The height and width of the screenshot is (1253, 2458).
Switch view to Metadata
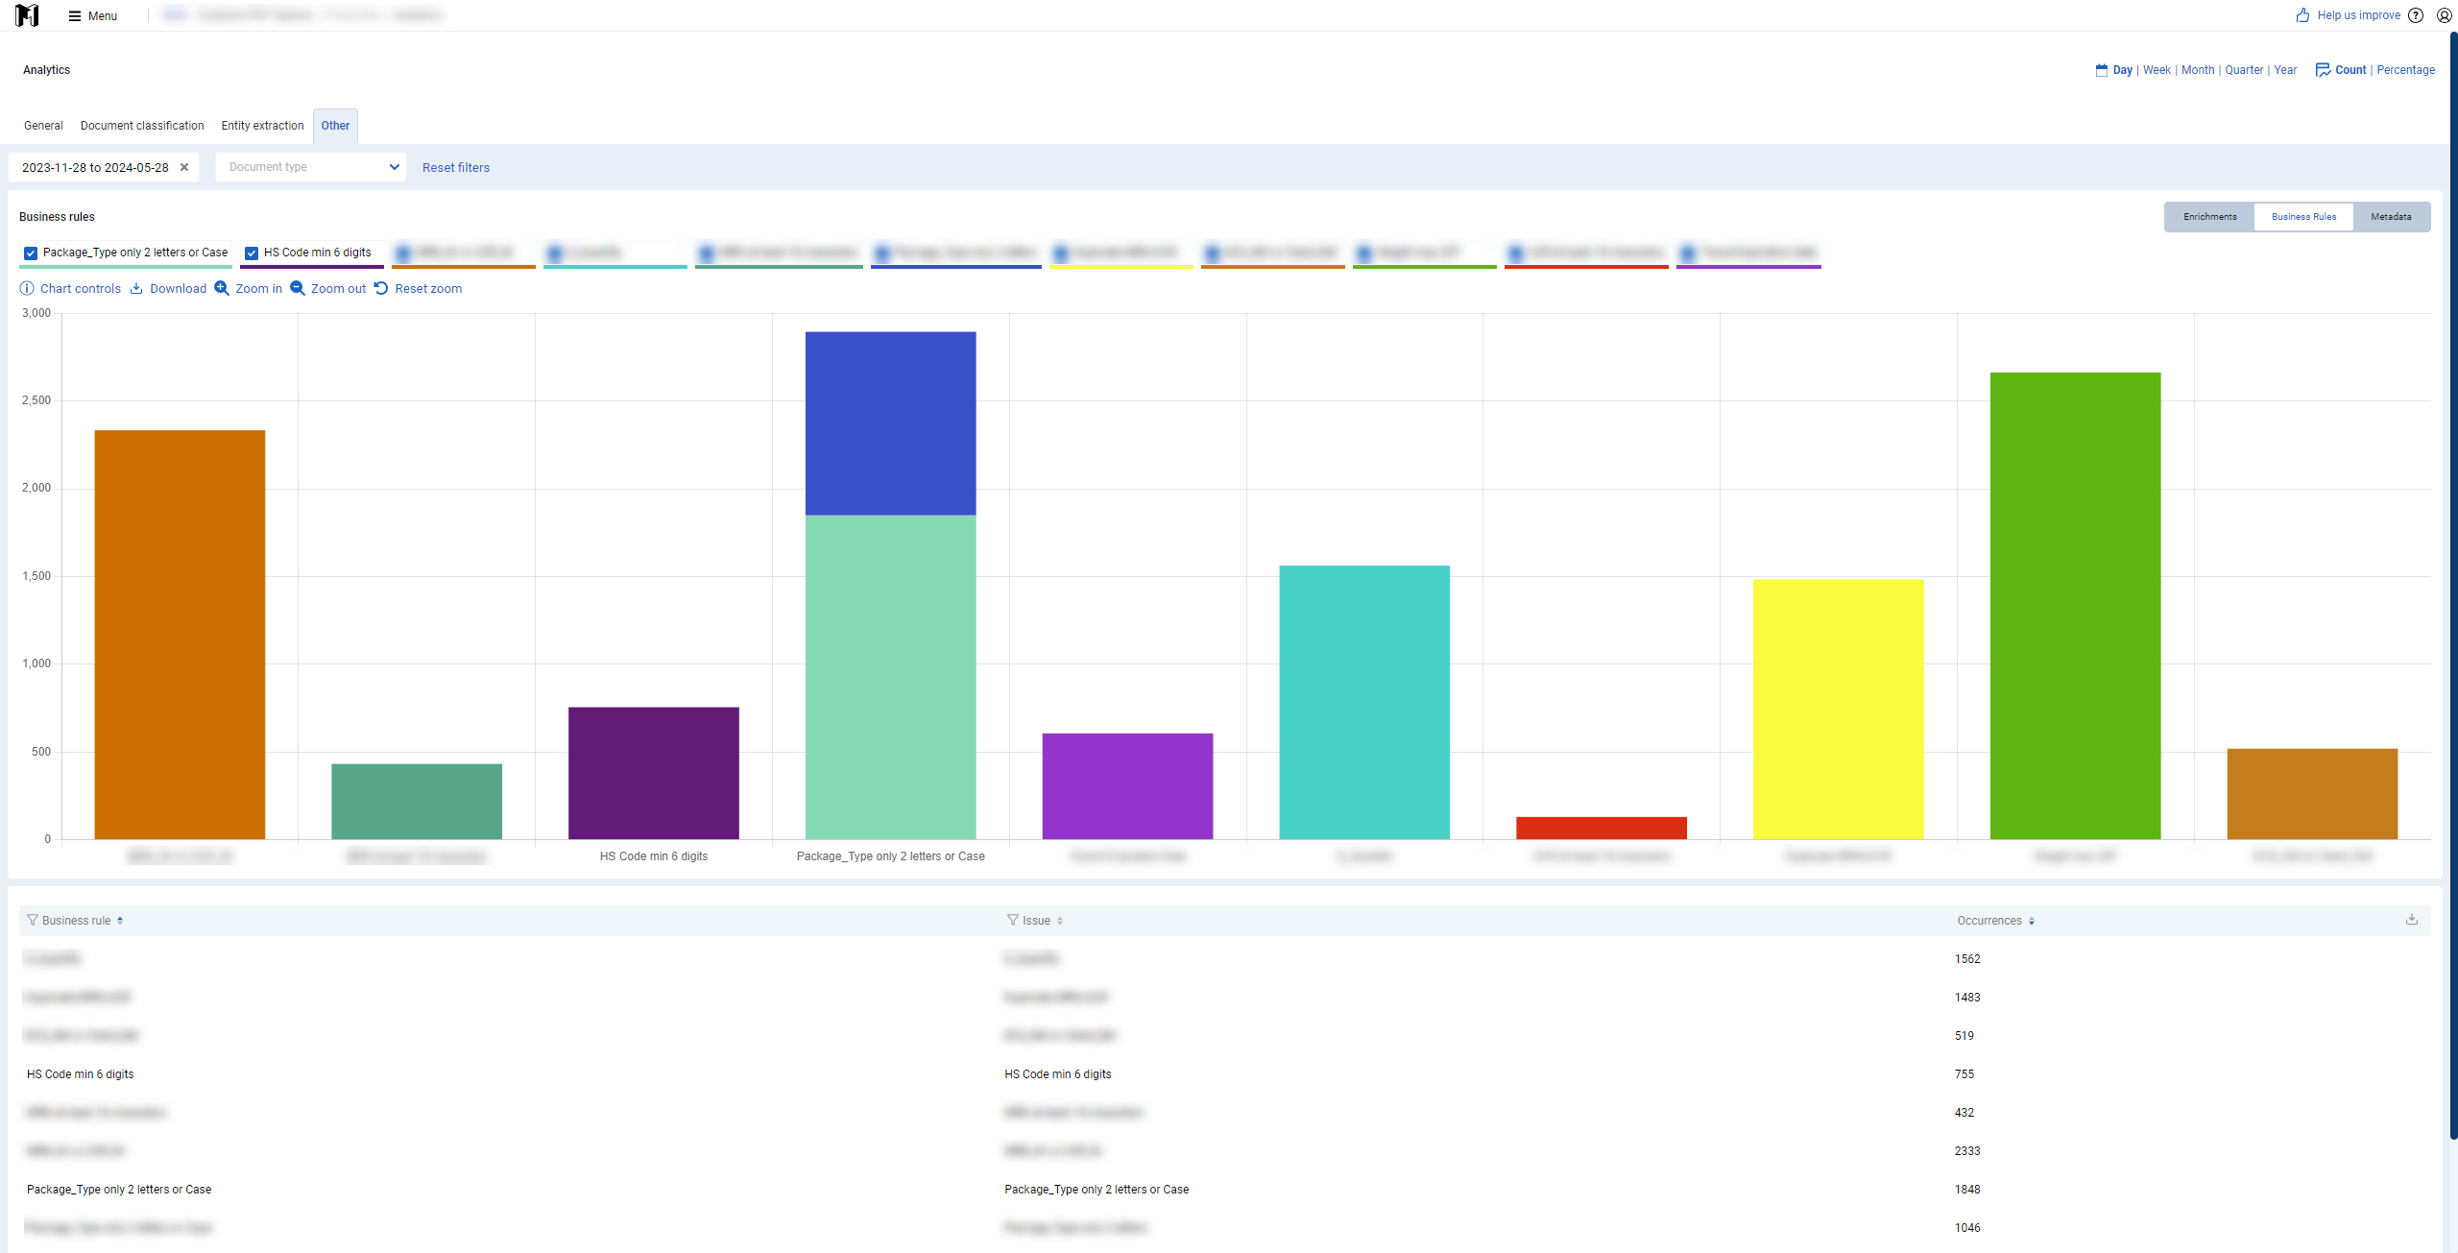coord(2391,217)
